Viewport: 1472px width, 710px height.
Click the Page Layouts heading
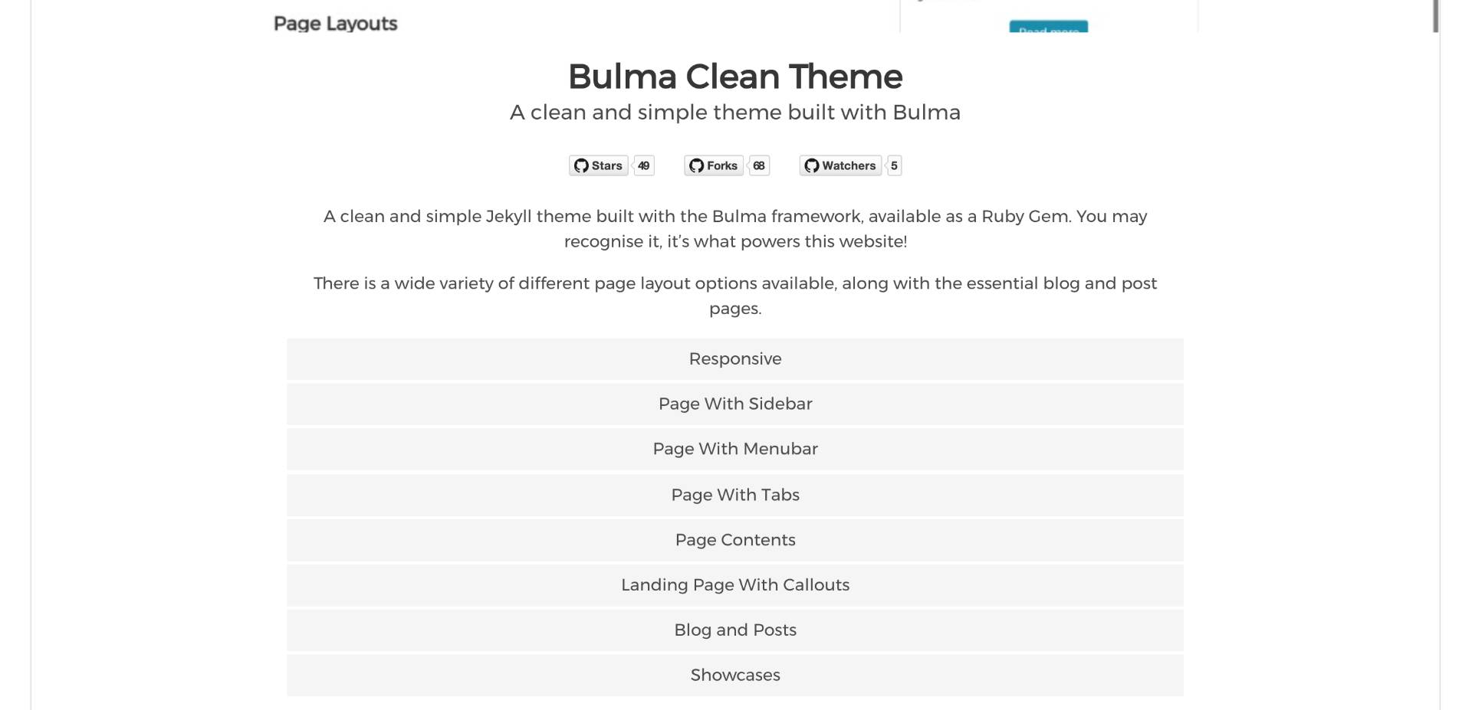point(336,24)
